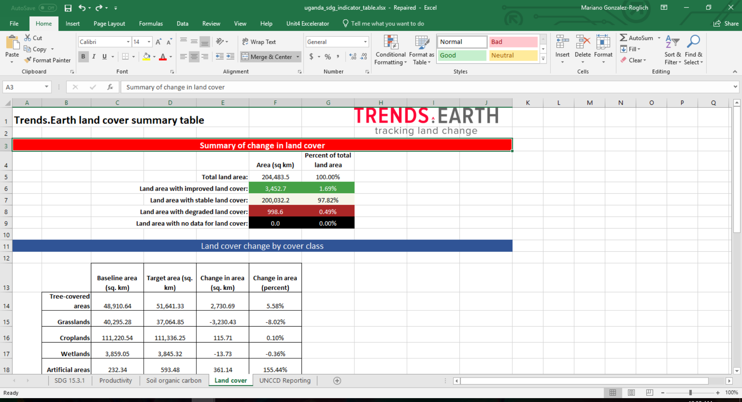742x402 pixels.
Task: Toggle the AutoSave switch
Action: click(48, 8)
